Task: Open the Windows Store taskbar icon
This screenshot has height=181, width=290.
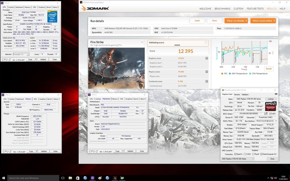Action: [78, 178]
